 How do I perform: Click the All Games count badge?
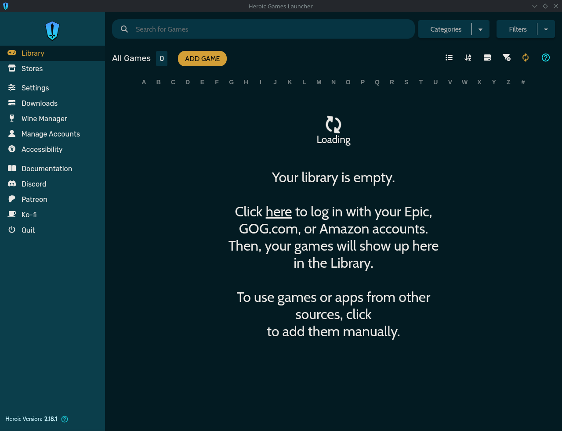[x=162, y=58]
